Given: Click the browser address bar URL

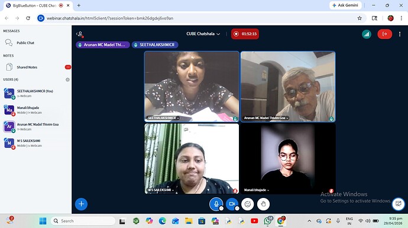Looking at the screenshot, I should point(110,18).
